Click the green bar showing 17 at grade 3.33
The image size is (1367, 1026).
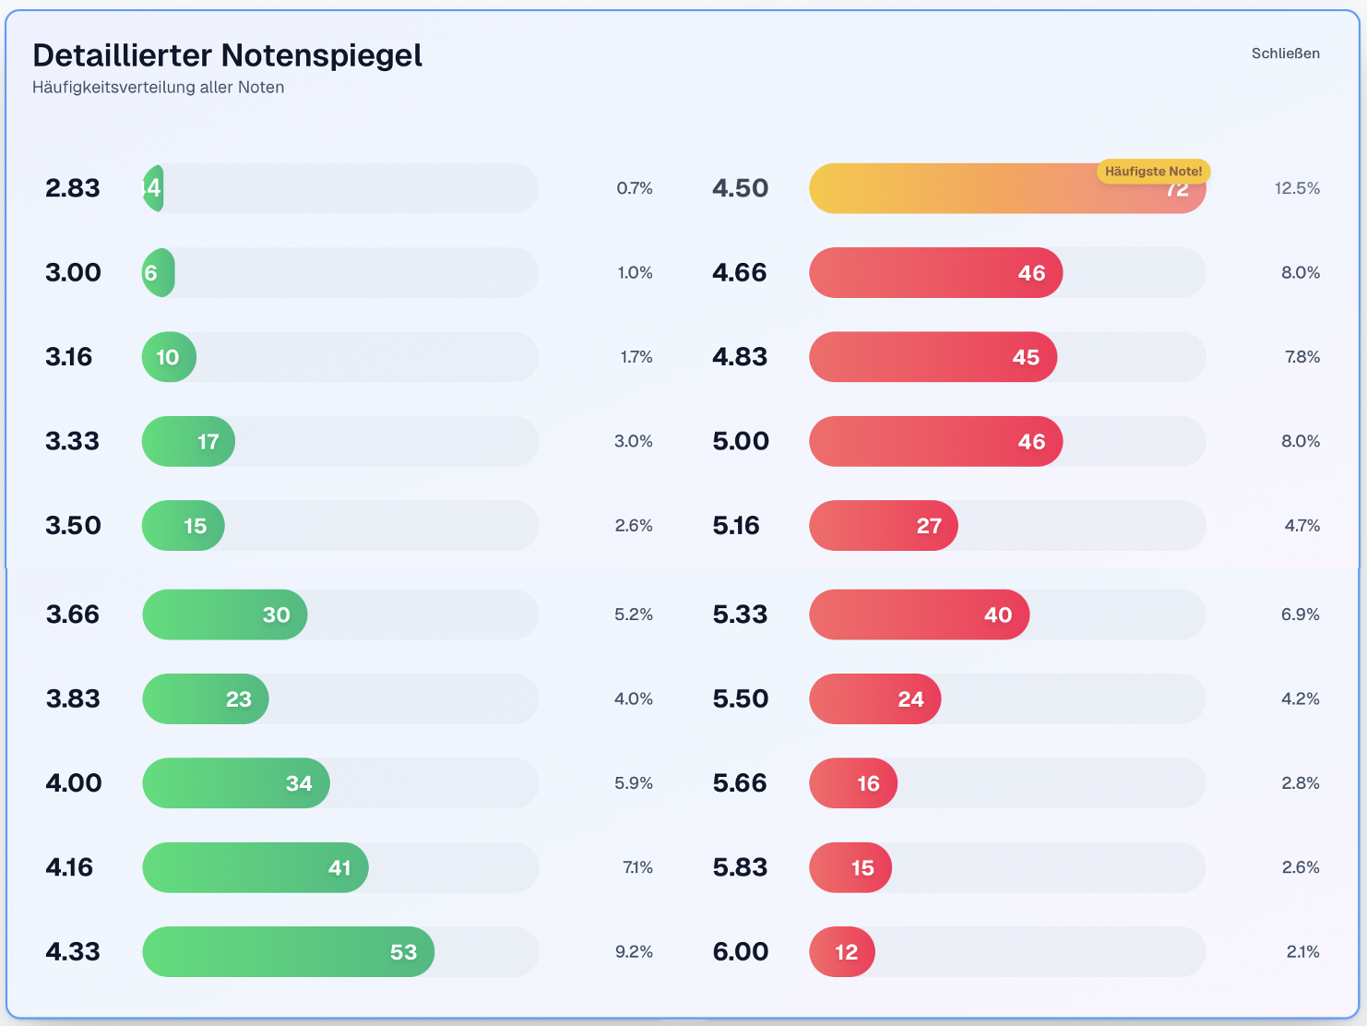click(x=188, y=441)
